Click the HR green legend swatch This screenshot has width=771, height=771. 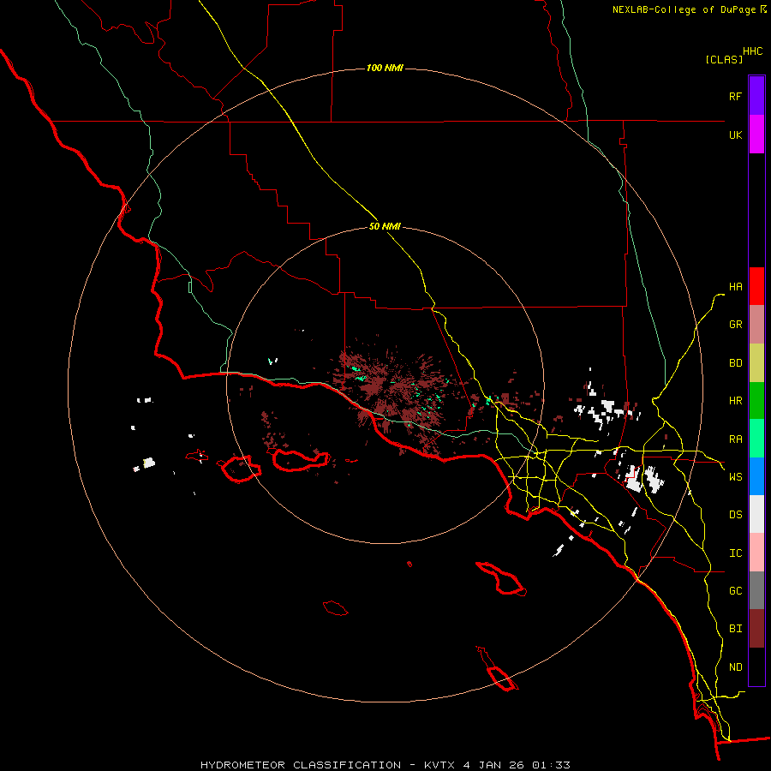(x=756, y=401)
